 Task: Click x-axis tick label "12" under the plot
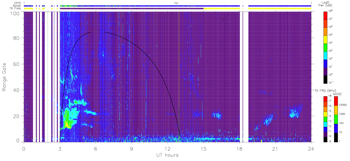(167, 149)
